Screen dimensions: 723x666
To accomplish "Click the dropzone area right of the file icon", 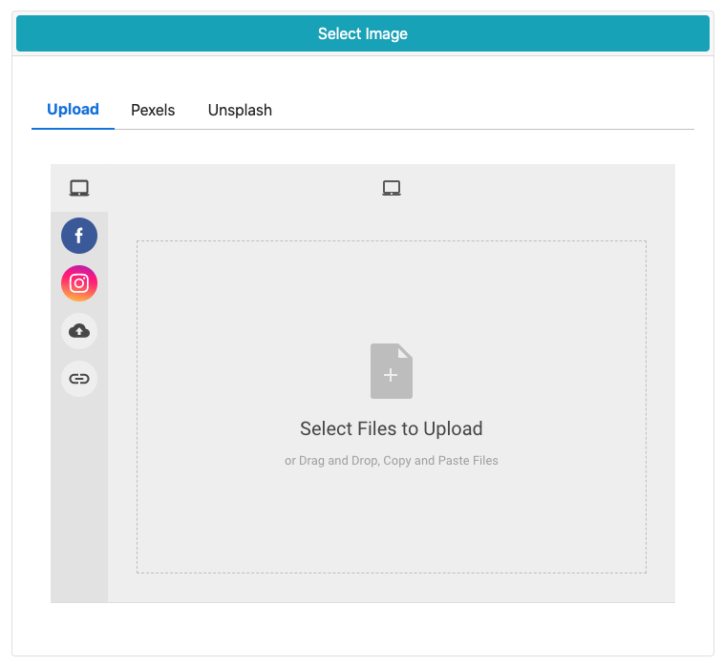I will pyautogui.click(x=535, y=371).
